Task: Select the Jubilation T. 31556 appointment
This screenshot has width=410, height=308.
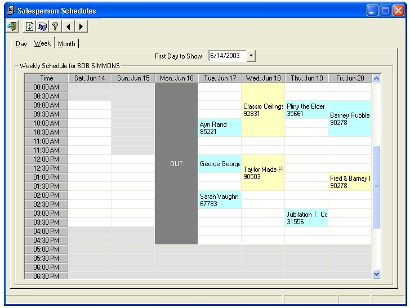Action: [306, 218]
